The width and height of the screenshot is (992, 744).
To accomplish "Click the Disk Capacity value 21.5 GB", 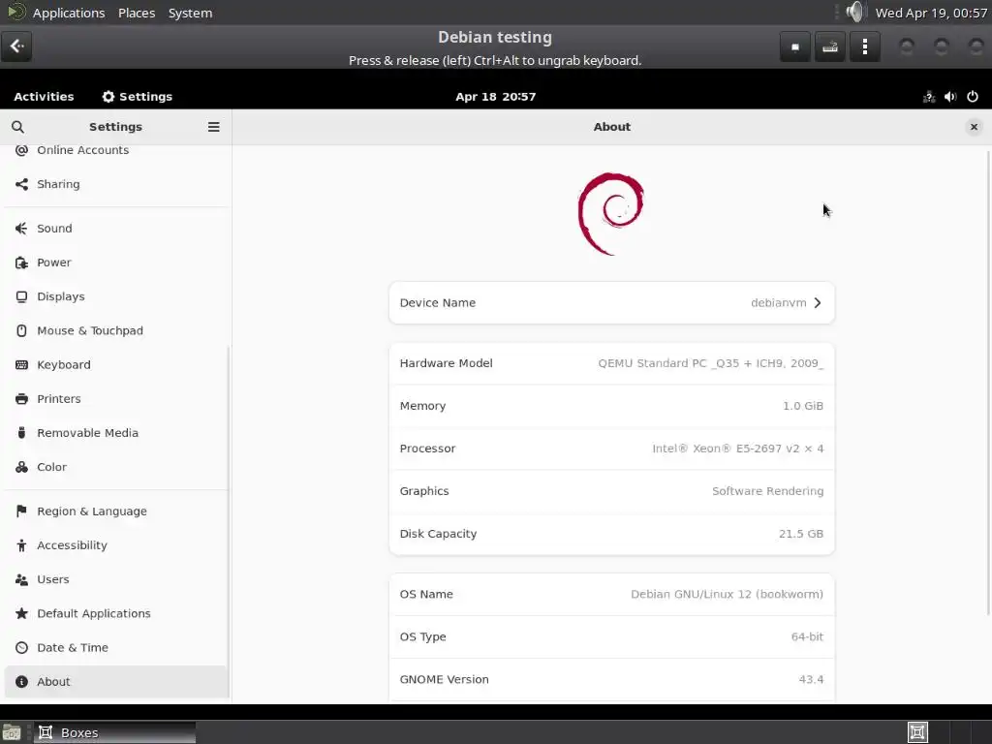I will [801, 534].
